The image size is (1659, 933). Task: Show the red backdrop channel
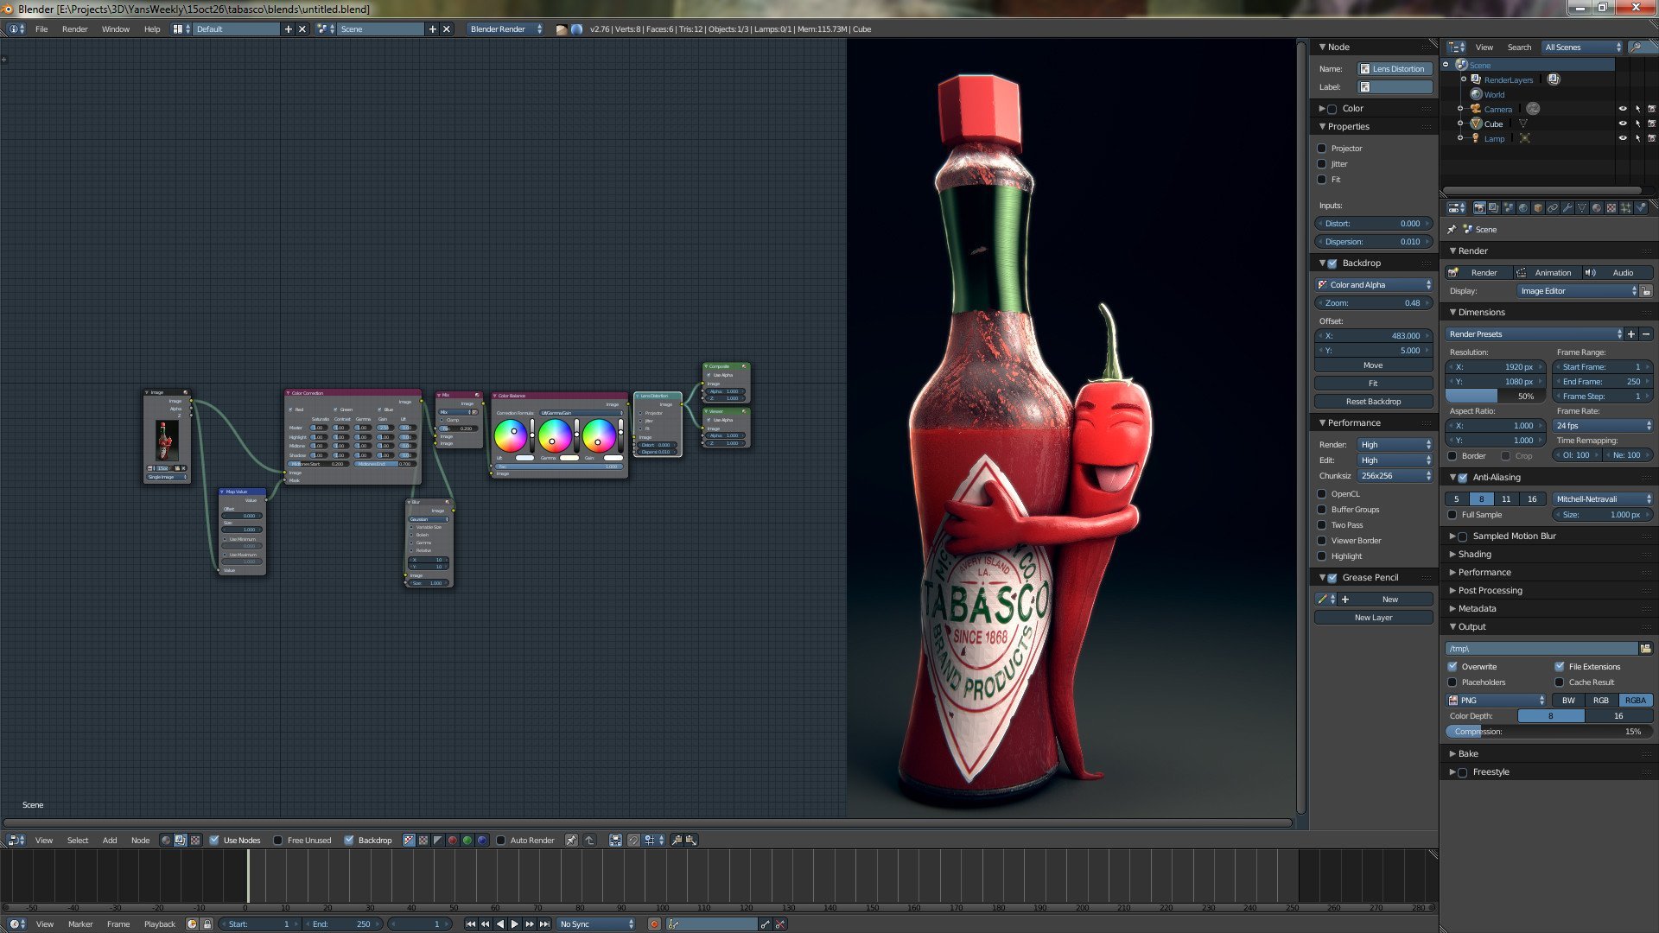coord(453,841)
